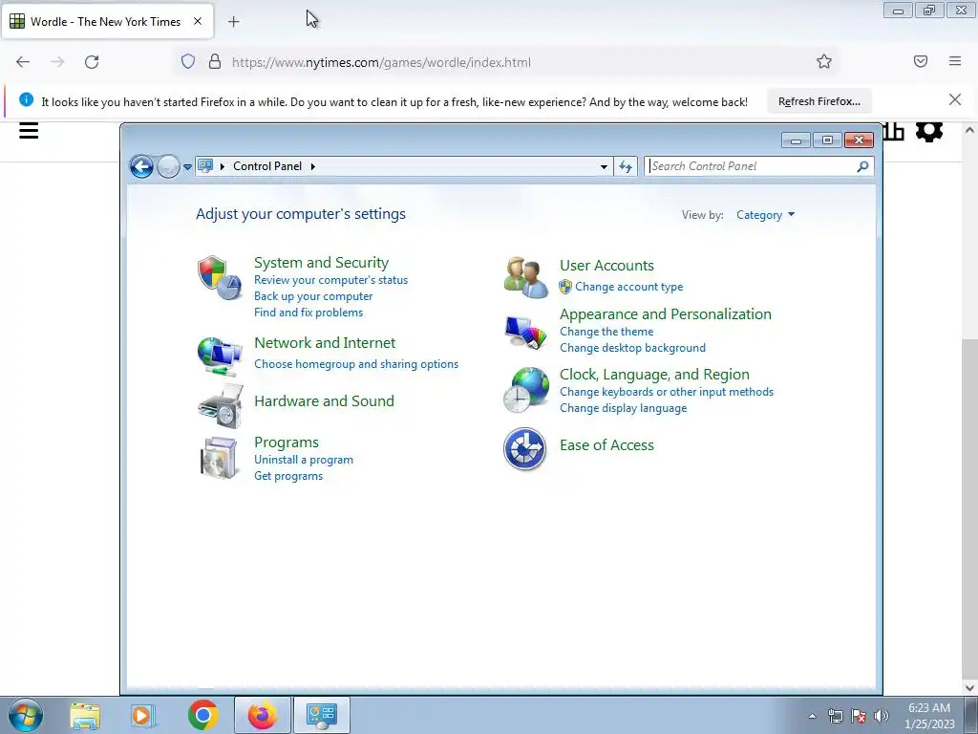Viewport: 978px width, 734px height.
Task: Click the taskbar clock showing 6:23 AM
Action: [x=929, y=715]
